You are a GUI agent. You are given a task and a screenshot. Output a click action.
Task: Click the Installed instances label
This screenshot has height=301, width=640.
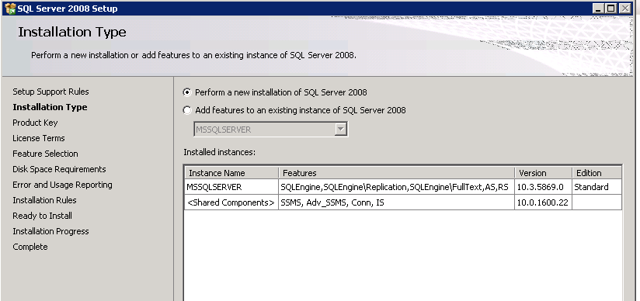click(220, 152)
